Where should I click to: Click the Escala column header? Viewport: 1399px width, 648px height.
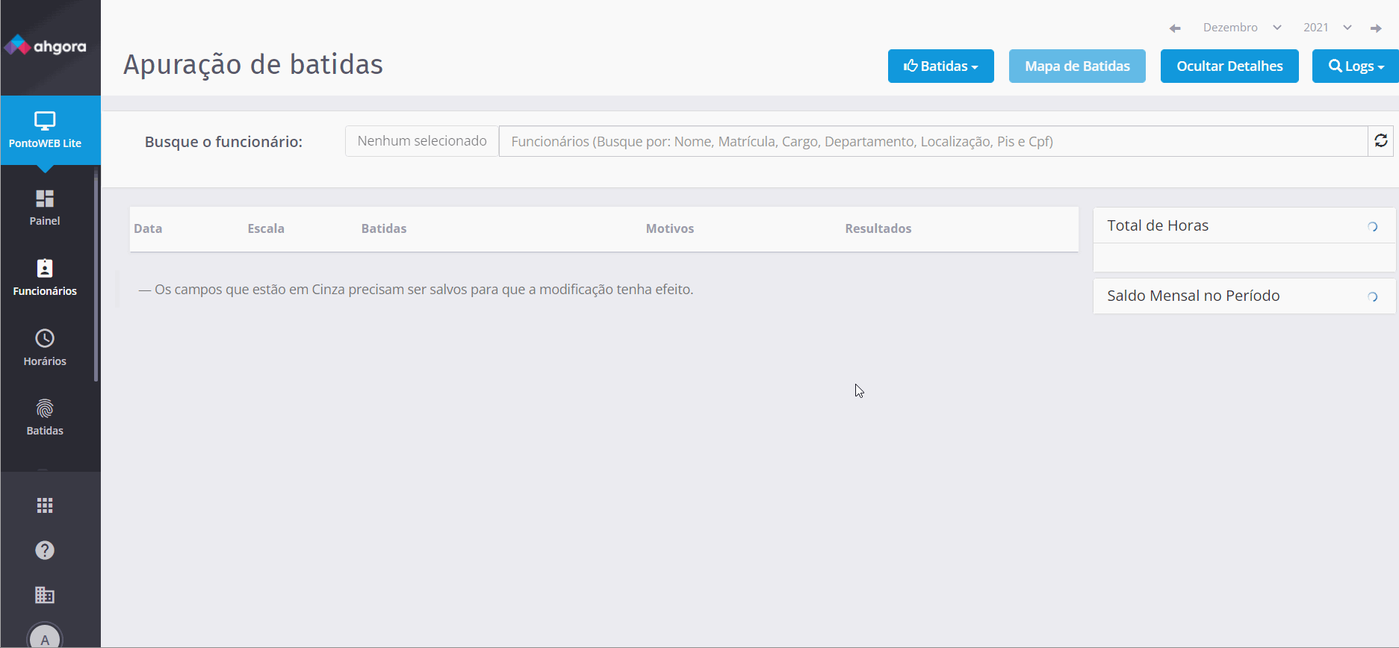(266, 228)
